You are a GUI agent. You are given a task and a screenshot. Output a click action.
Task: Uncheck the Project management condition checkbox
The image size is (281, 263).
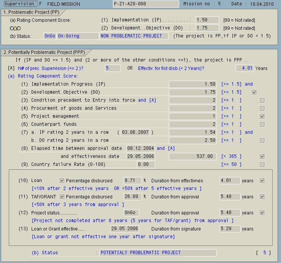pyautogui.click(x=262, y=116)
